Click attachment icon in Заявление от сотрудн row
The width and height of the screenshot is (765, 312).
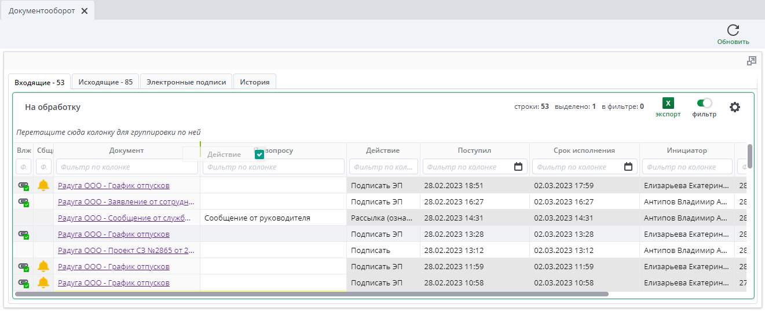click(x=23, y=202)
